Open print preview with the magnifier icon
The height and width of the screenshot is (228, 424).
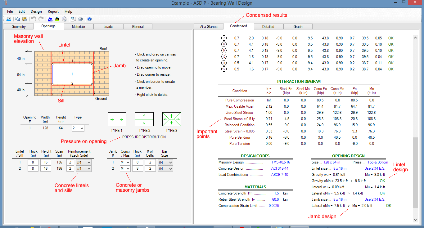pyautogui.click(x=73, y=19)
